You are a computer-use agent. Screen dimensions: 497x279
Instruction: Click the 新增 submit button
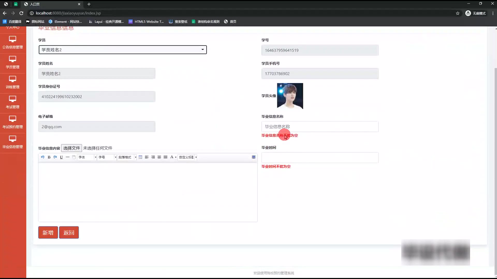point(48,233)
